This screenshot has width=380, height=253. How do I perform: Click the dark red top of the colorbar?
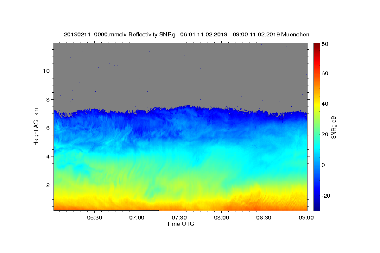pyautogui.click(x=317, y=45)
